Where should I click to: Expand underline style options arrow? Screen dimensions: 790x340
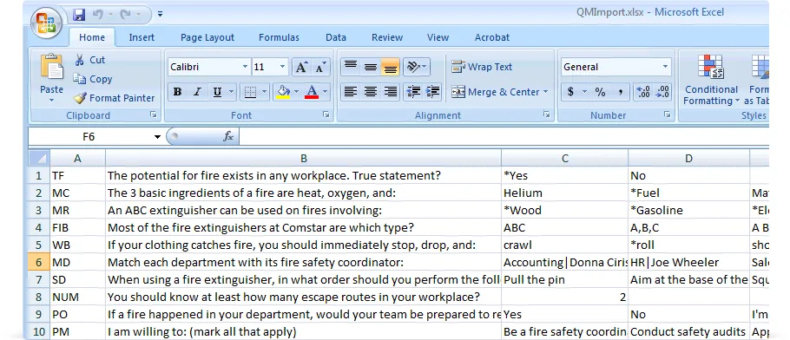[231, 92]
